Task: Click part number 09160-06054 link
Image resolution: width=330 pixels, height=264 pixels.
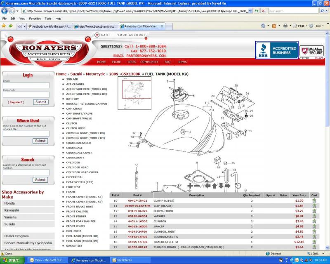Action: [137, 216]
